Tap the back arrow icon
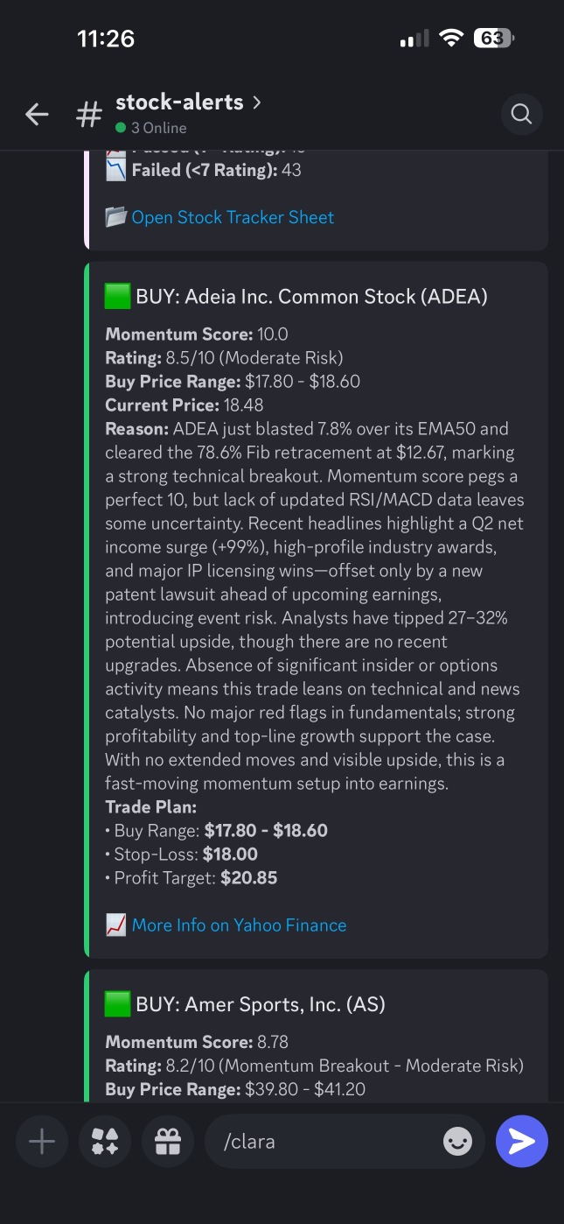This screenshot has width=564, height=1224. point(37,115)
